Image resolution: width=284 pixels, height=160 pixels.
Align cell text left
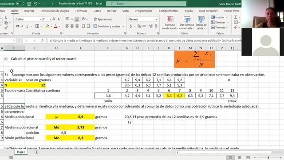pos(67,26)
